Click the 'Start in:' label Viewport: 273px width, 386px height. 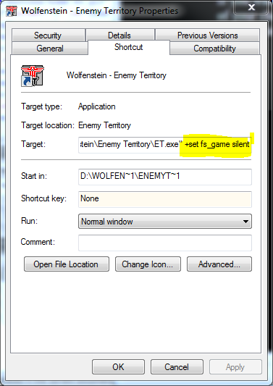34,176
